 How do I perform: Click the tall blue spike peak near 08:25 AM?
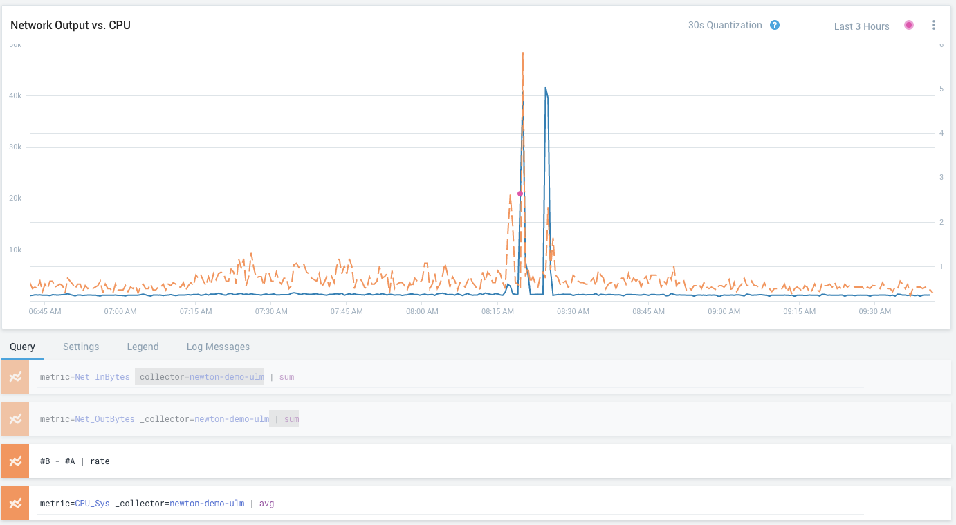(546, 89)
